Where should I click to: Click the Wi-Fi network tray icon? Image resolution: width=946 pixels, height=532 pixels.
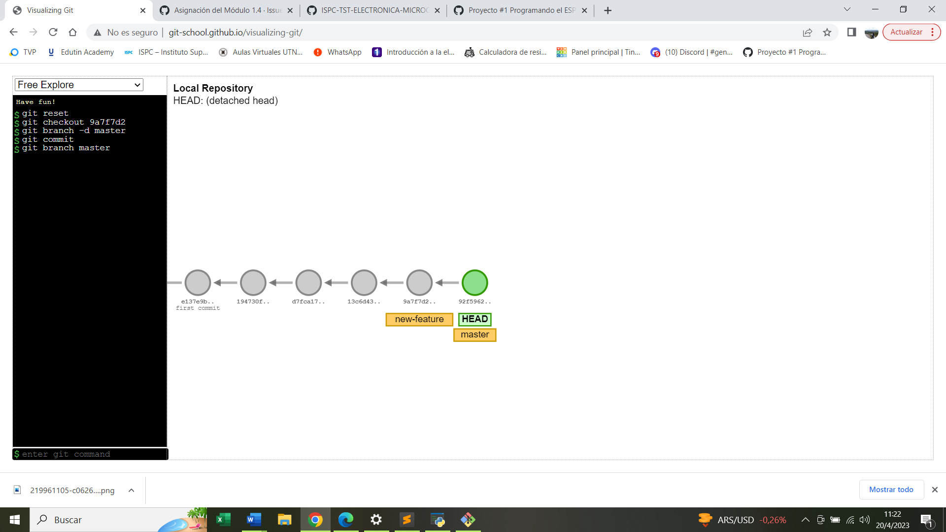[x=850, y=520]
